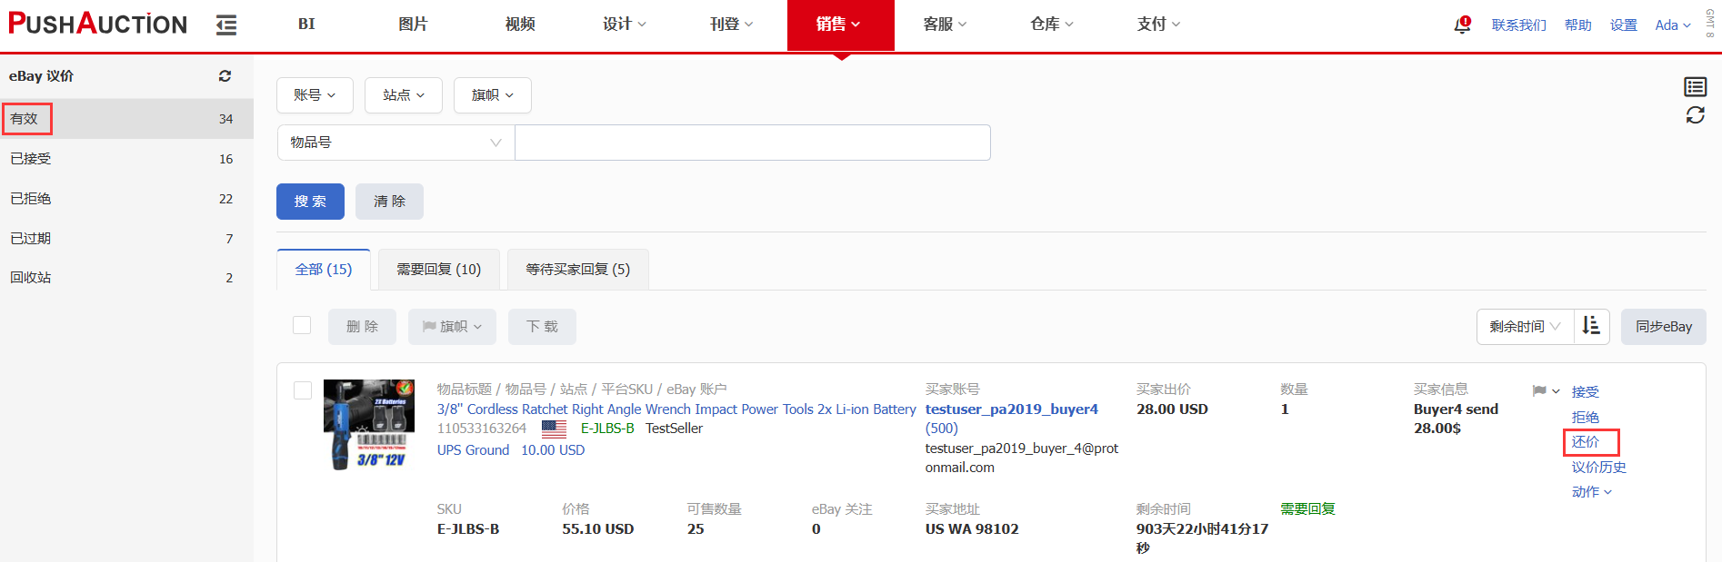
Task: Check the box for the wrench listing
Action: (303, 390)
